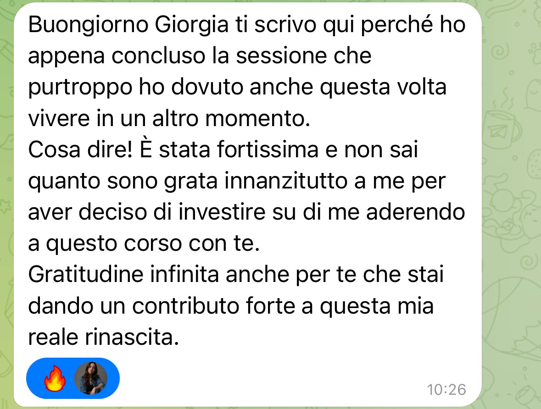The image size is (541, 409).
Task: Tap the fire emoji reaction
Action: click(x=55, y=378)
